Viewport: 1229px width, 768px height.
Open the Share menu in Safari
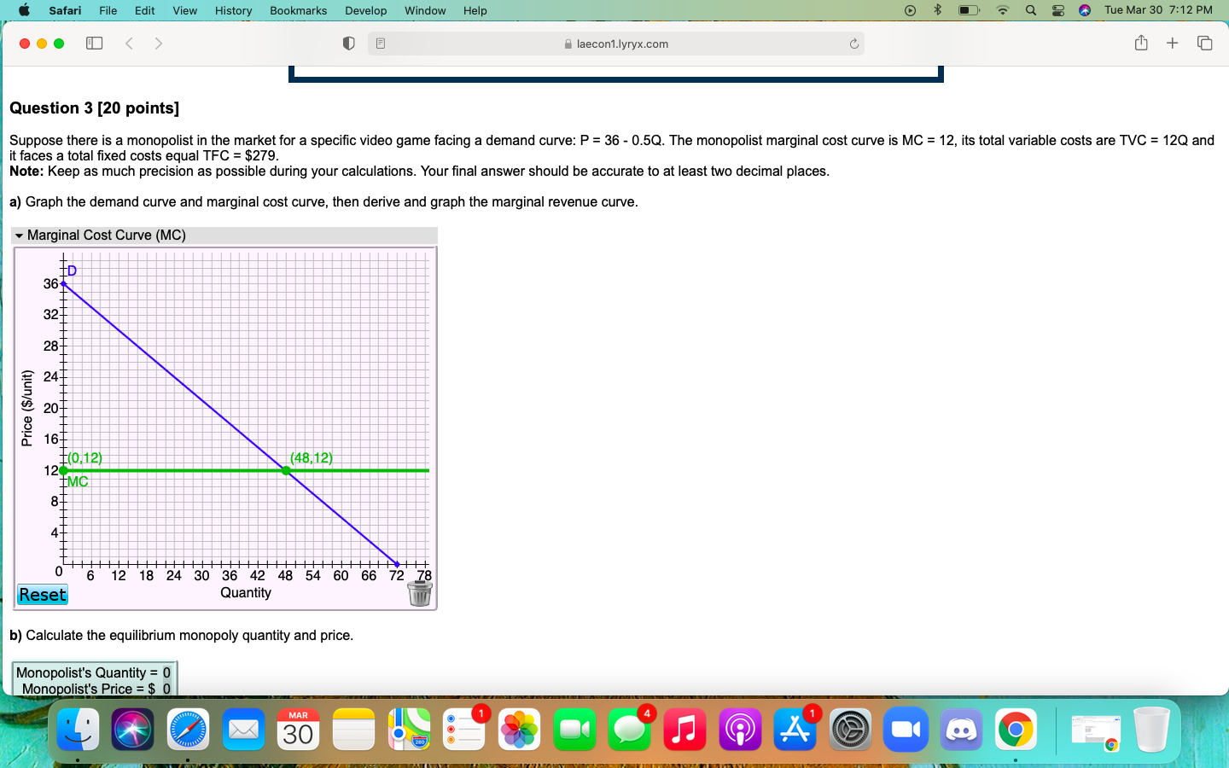click(1141, 43)
